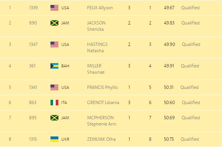The height and width of the screenshot is (147, 222).
Task: Click the USA flag beside FELIX Allyson
Action: click(x=54, y=8)
